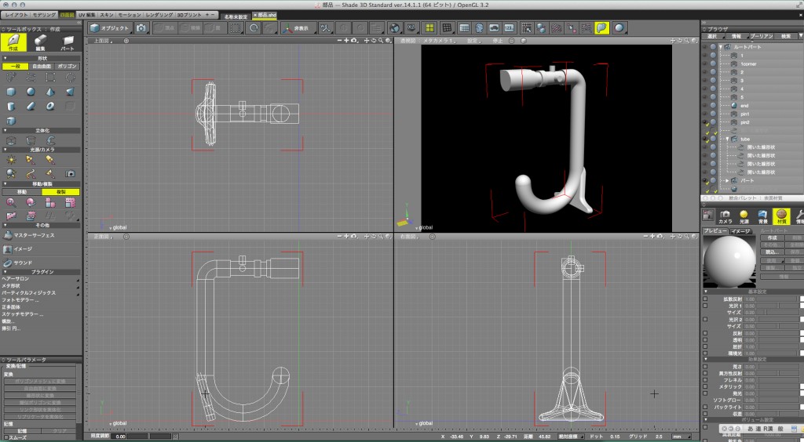Switch to the レンダリング tab

[159, 15]
